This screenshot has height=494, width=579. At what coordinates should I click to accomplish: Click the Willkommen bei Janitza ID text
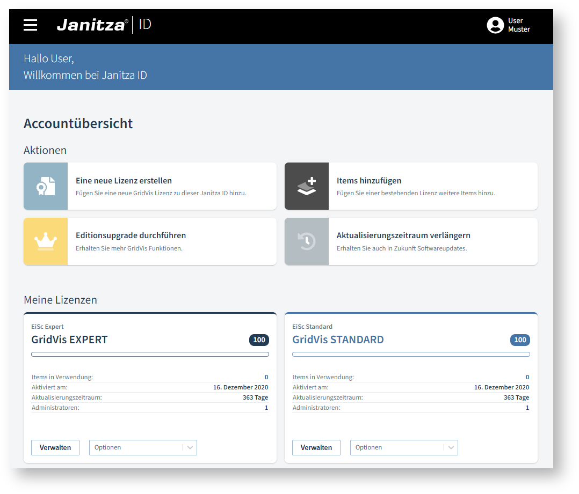(x=85, y=75)
